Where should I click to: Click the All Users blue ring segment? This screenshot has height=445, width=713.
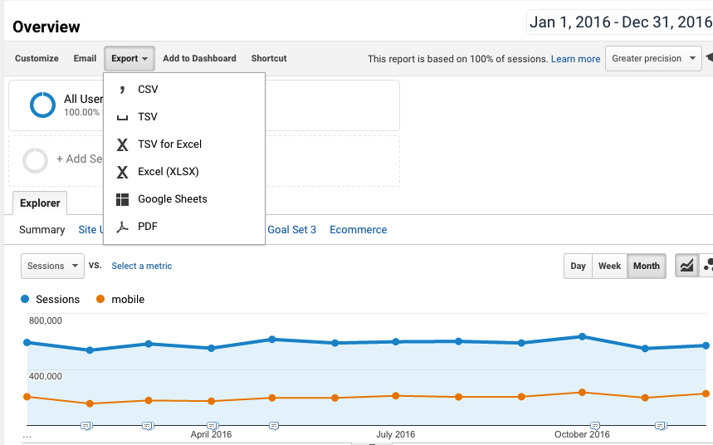(42, 105)
